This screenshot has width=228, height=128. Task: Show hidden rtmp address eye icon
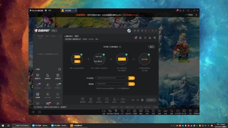click(x=127, y=78)
